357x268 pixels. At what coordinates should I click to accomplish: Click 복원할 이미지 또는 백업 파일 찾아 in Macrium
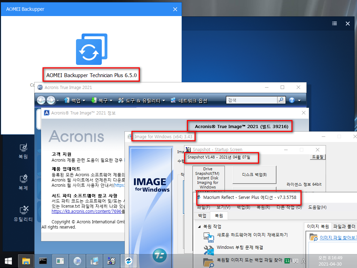250,260
